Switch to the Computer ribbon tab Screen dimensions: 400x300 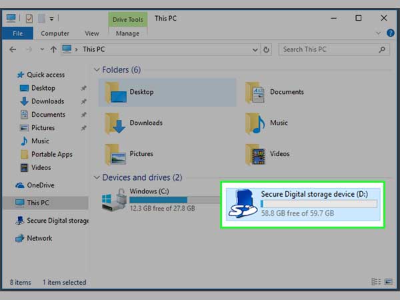(55, 33)
